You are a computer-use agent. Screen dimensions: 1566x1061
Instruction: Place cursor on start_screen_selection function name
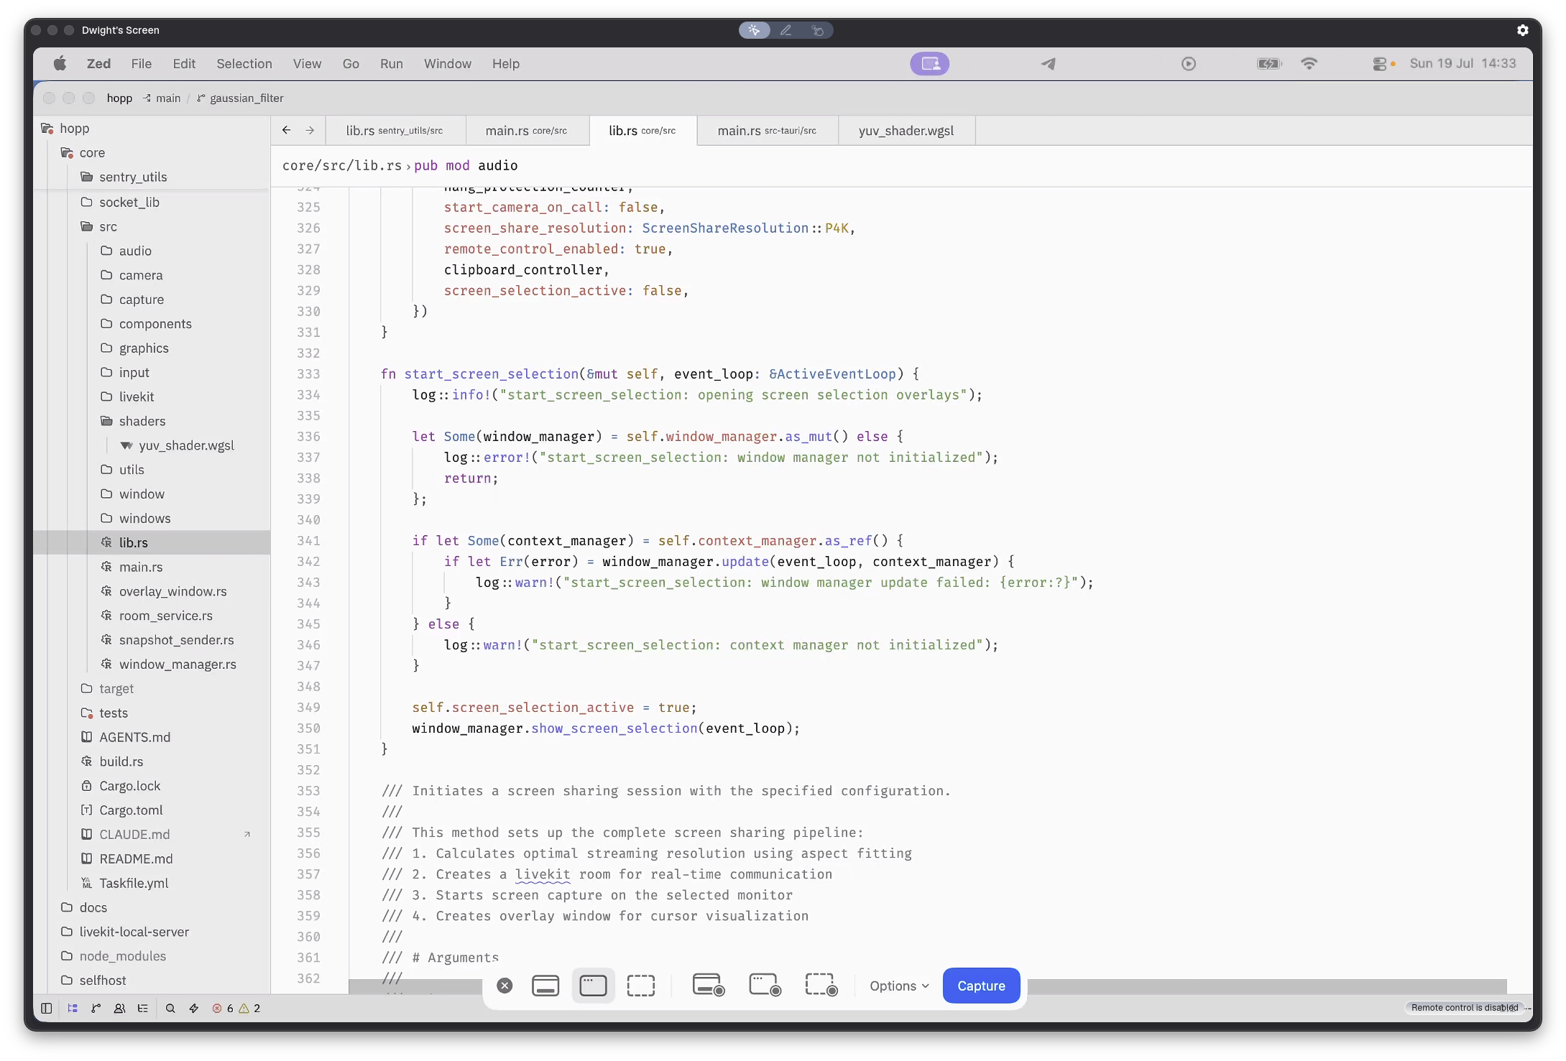click(x=491, y=374)
